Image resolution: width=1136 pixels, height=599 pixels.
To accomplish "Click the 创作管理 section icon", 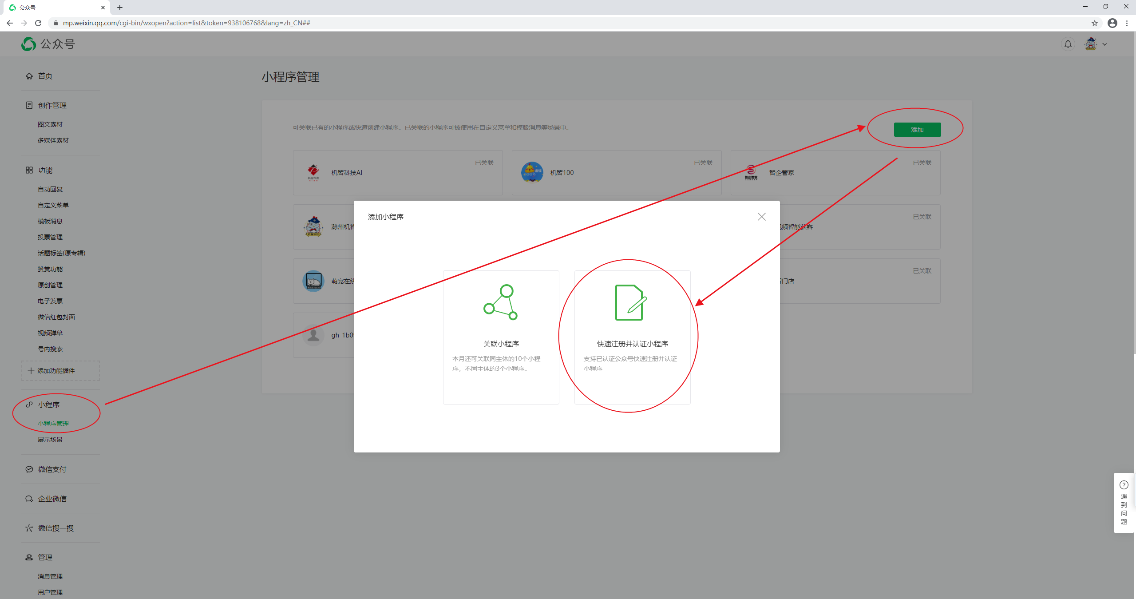I will click(29, 105).
